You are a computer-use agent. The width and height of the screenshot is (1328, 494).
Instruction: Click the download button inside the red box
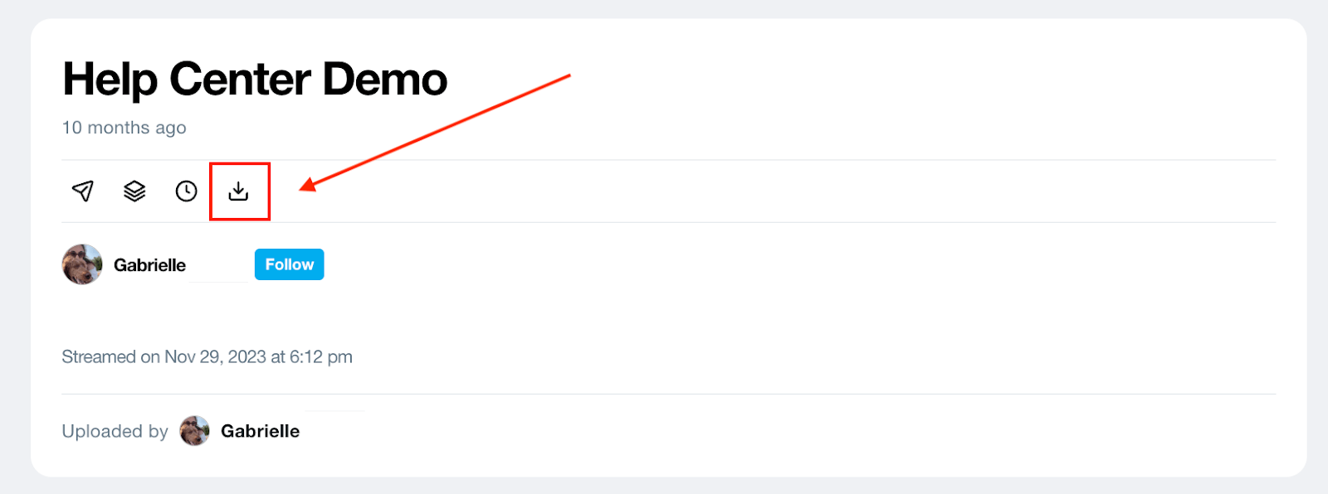coord(239,191)
